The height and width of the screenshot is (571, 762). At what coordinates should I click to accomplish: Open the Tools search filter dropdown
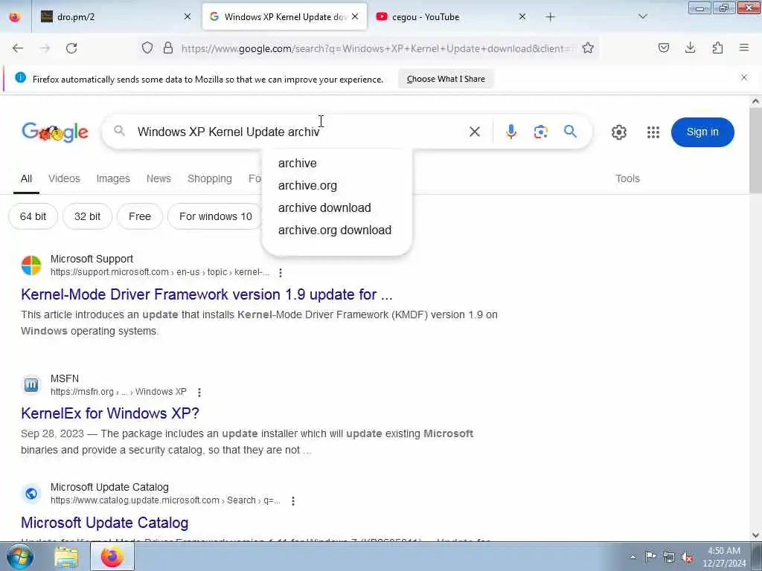click(x=627, y=178)
